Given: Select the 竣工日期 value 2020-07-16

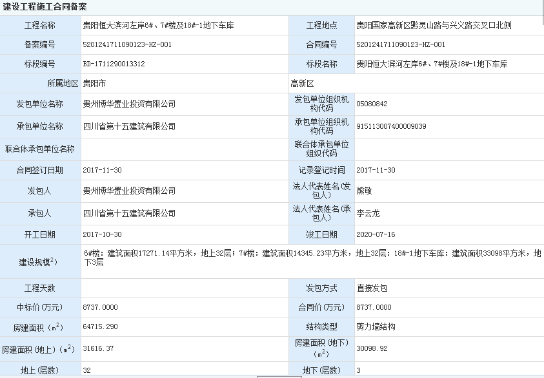Looking at the screenshot, I should pos(376,235).
